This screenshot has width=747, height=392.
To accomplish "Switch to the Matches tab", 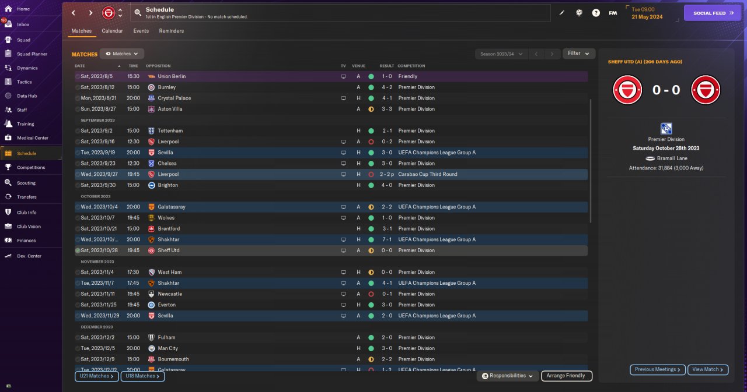I will [81, 31].
